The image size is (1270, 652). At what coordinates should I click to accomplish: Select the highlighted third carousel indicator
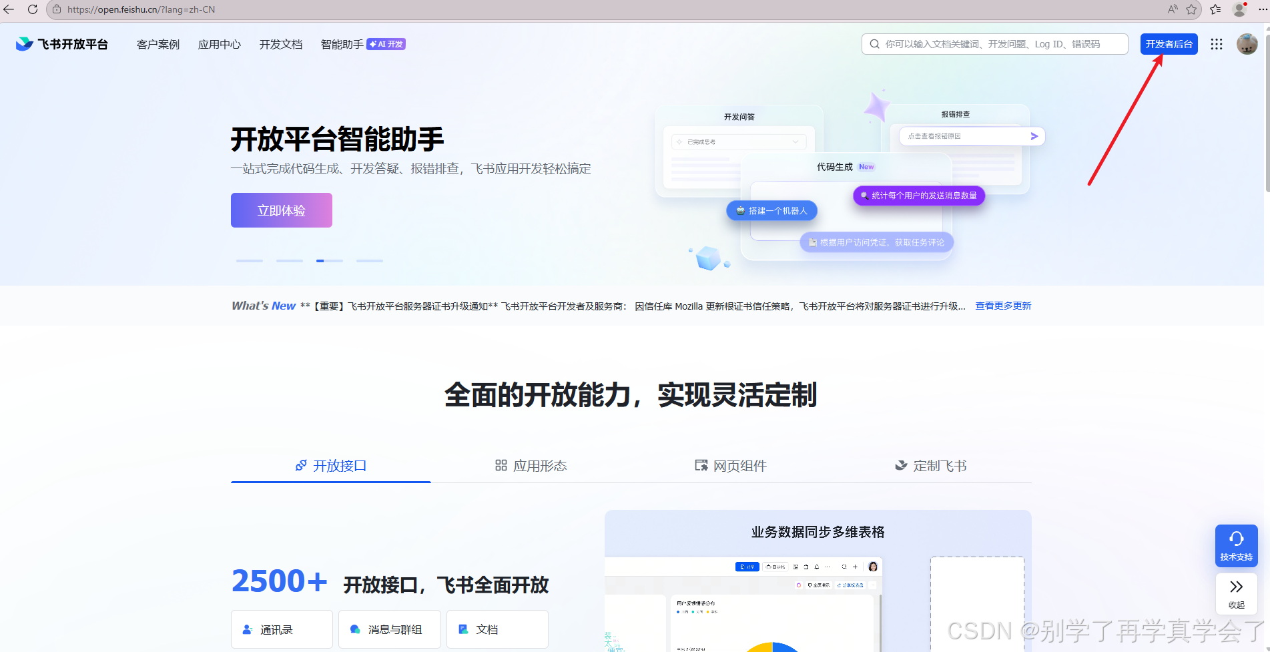coord(329,260)
